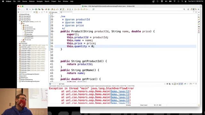Click the Smart Insert status bar entry
The height and width of the screenshot is (115, 205).
[144, 105]
